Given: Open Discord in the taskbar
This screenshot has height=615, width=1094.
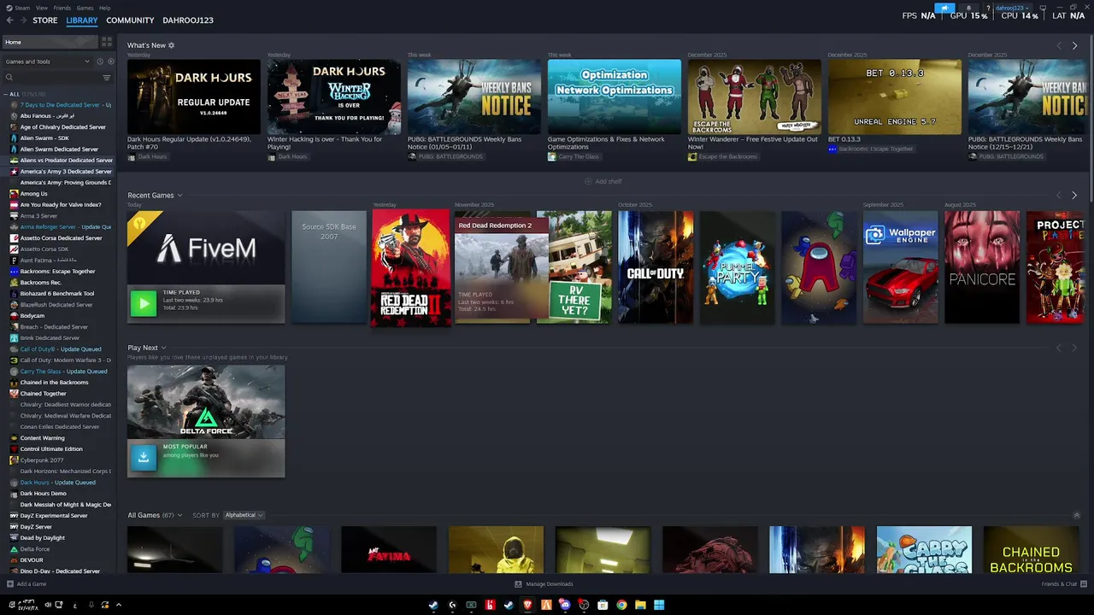Looking at the screenshot, I should [x=565, y=605].
